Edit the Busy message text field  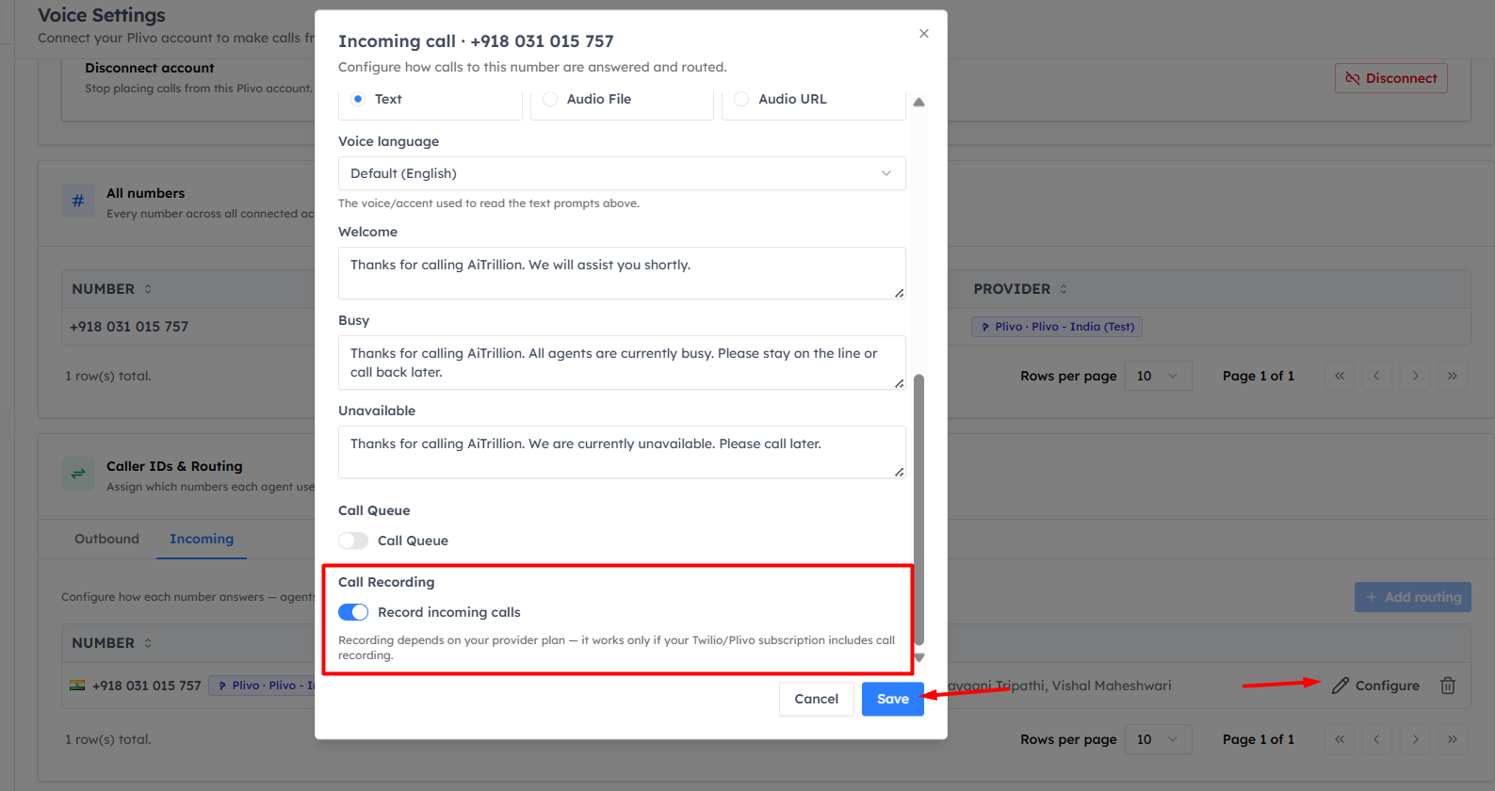point(622,363)
